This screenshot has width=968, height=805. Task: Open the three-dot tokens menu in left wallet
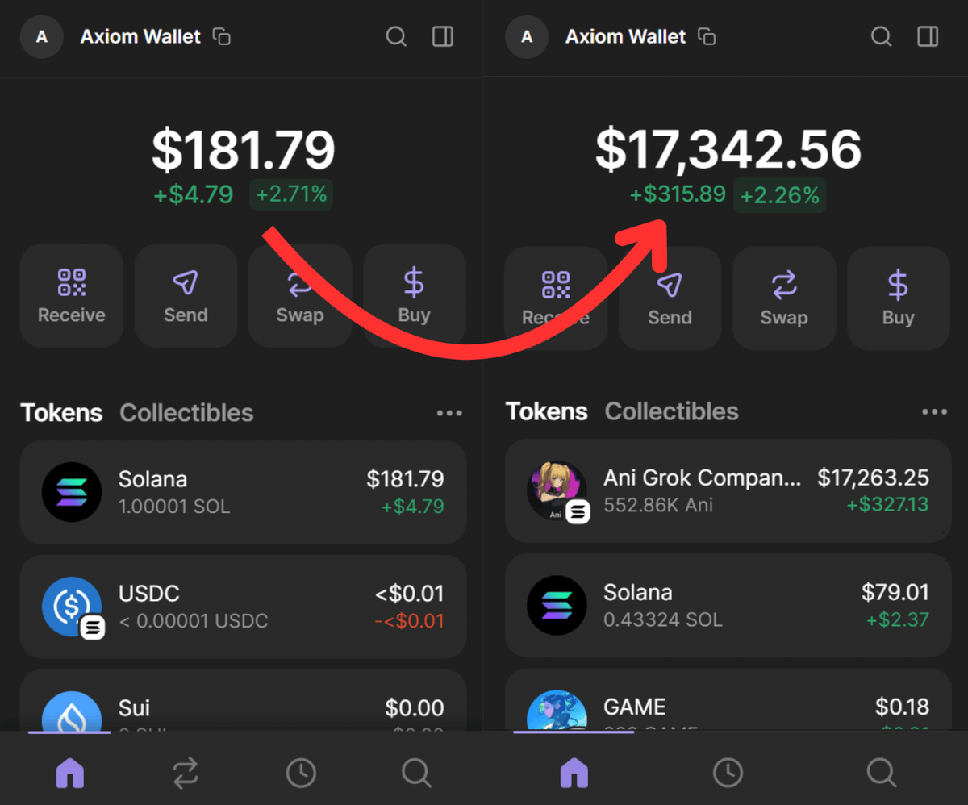(x=449, y=413)
